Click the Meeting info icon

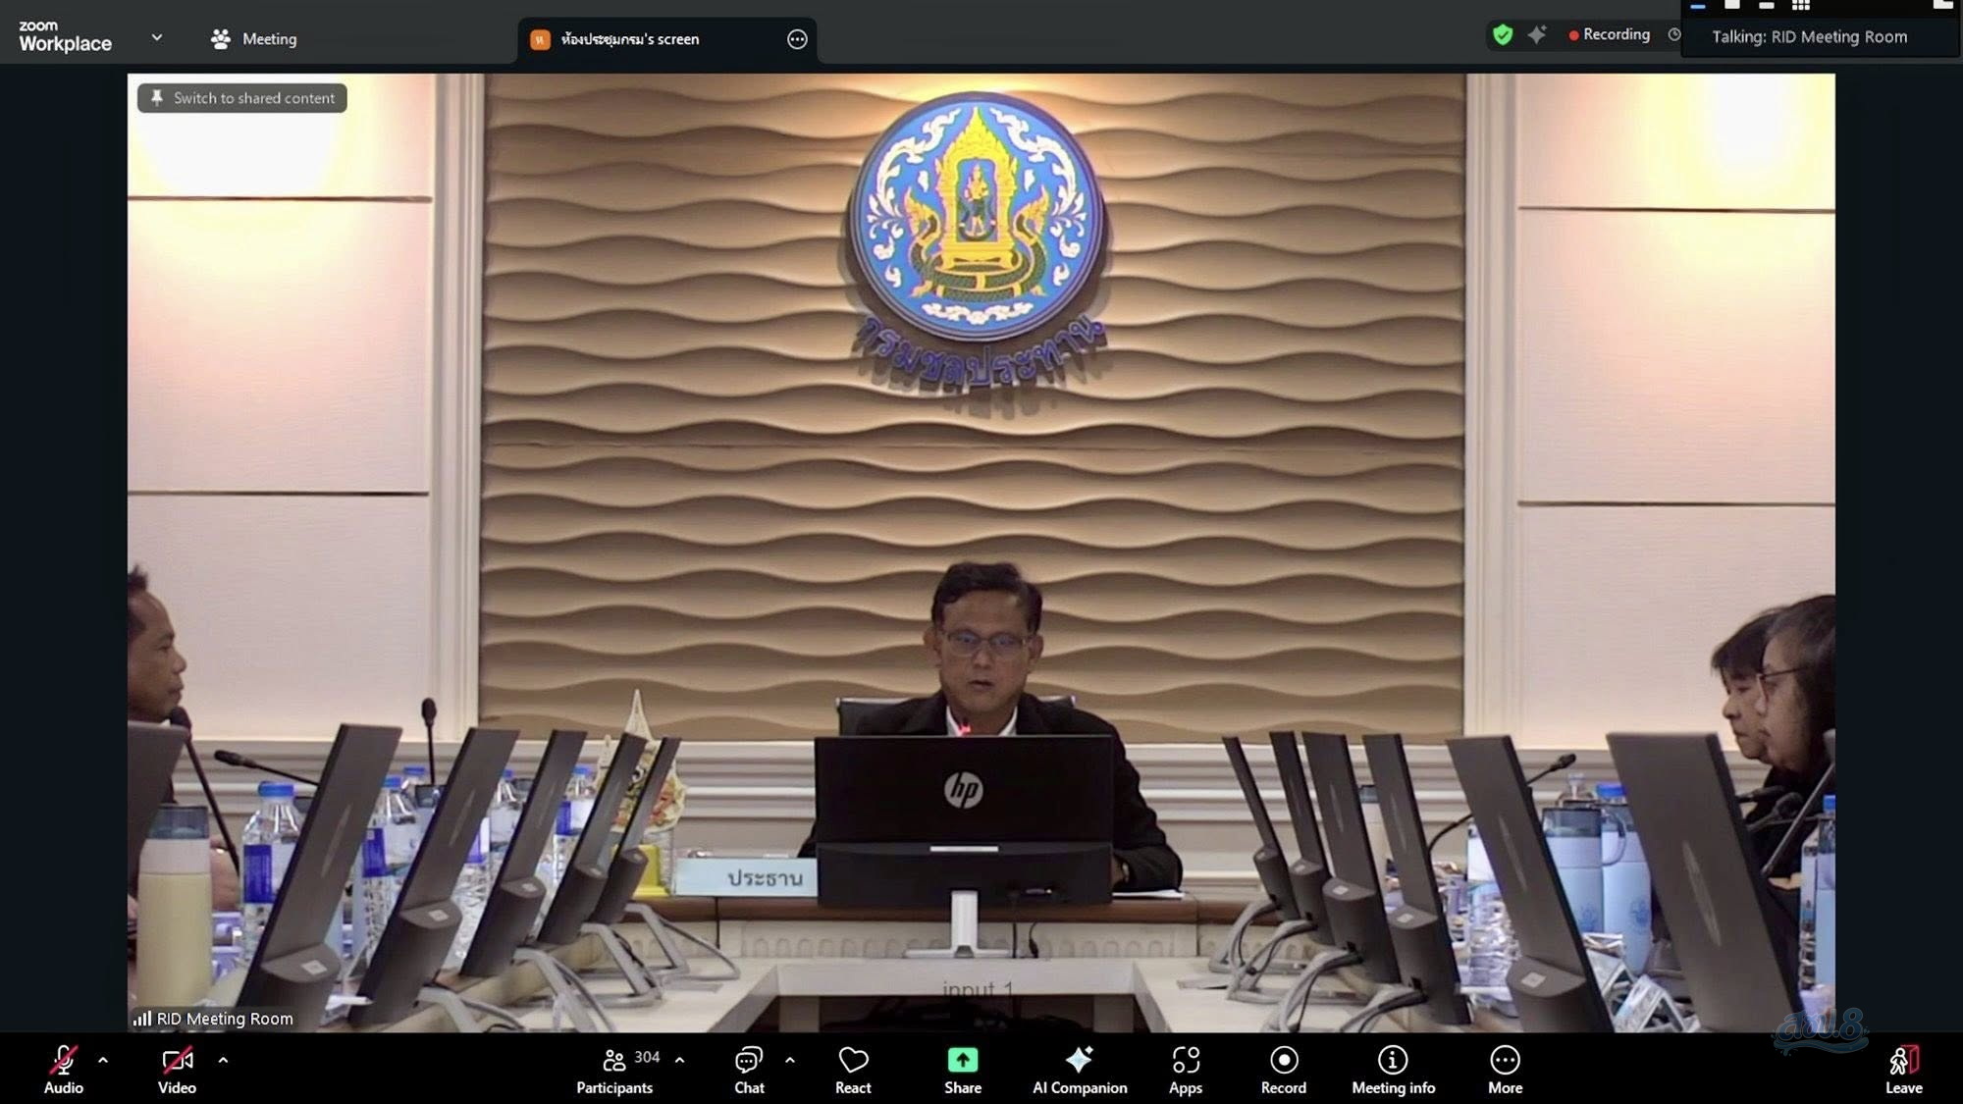[1392, 1061]
